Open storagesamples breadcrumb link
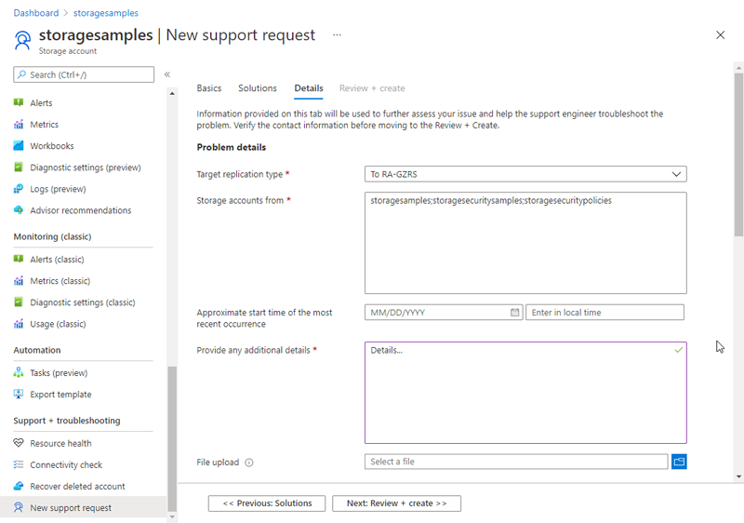 106,13
